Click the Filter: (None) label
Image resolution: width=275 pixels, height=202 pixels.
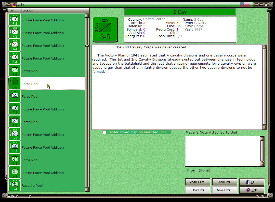pyautogui.click(x=198, y=170)
